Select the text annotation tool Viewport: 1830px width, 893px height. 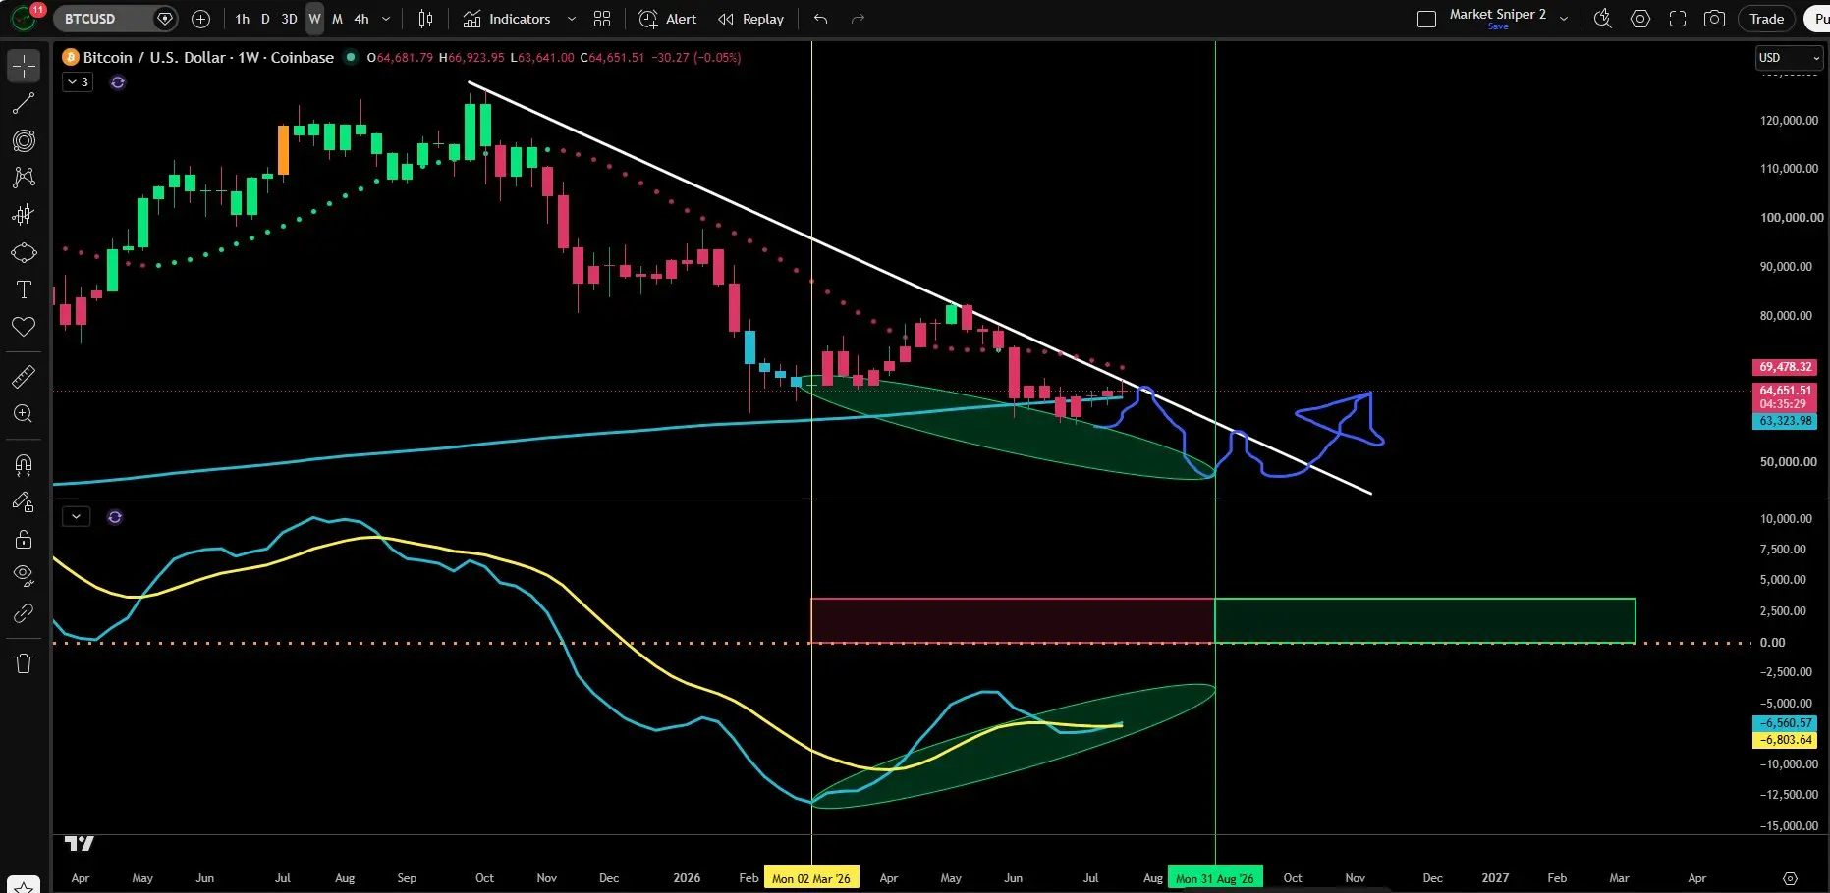[x=24, y=289]
